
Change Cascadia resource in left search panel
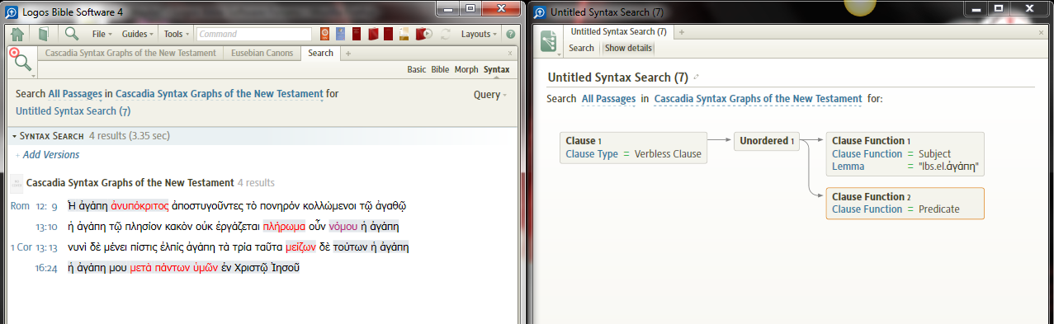[219, 94]
